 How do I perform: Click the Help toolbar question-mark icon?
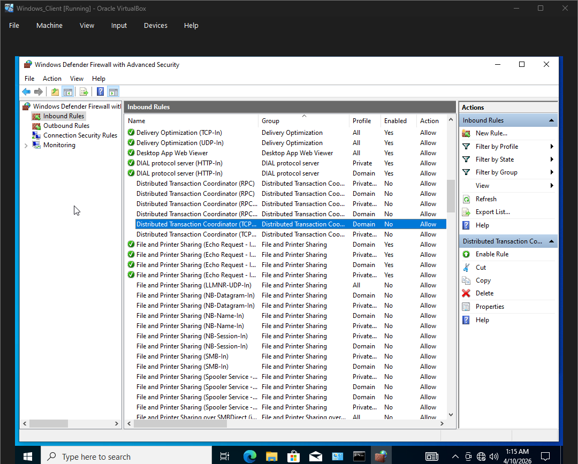pyautogui.click(x=100, y=92)
